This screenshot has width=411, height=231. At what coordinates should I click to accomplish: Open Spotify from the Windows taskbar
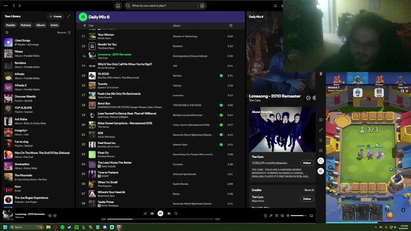coord(62,227)
